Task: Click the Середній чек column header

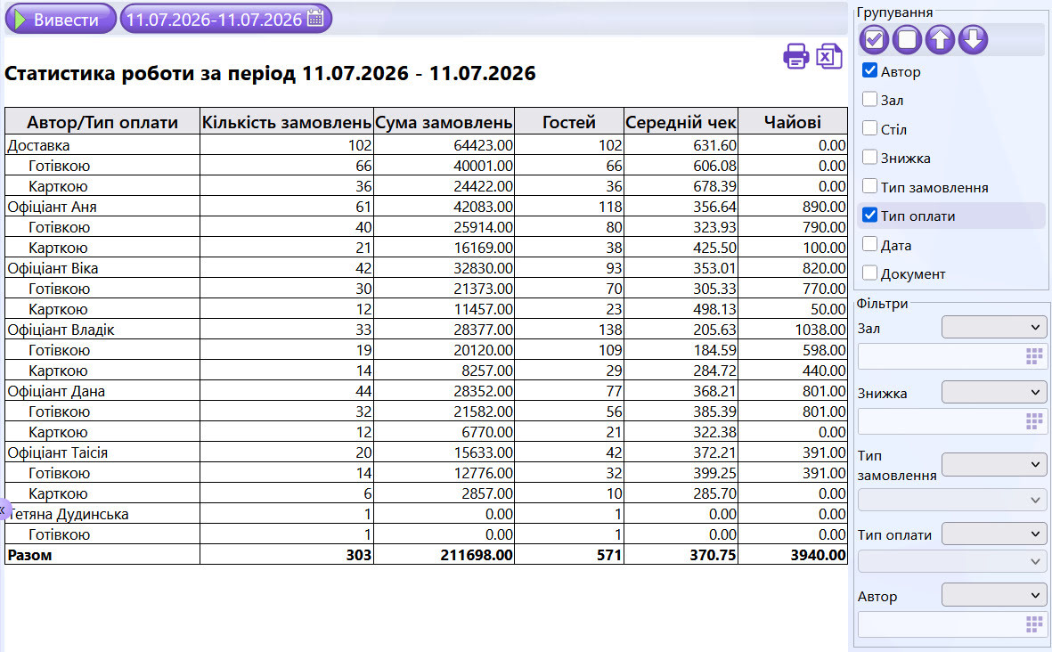Action: [681, 121]
